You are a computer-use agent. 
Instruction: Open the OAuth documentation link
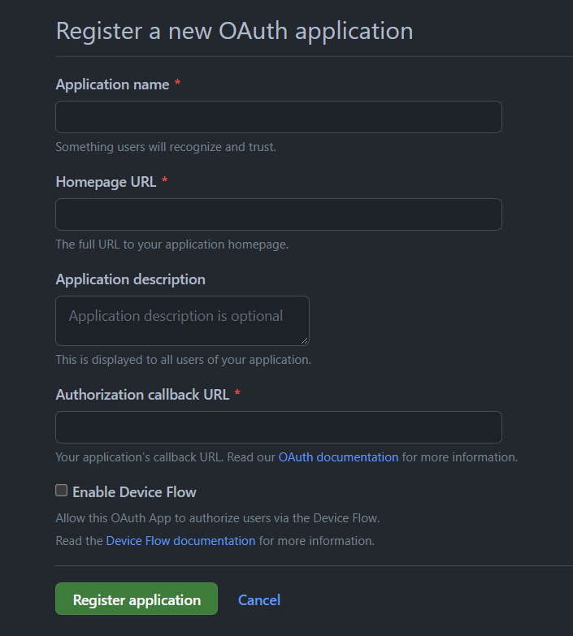point(338,457)
